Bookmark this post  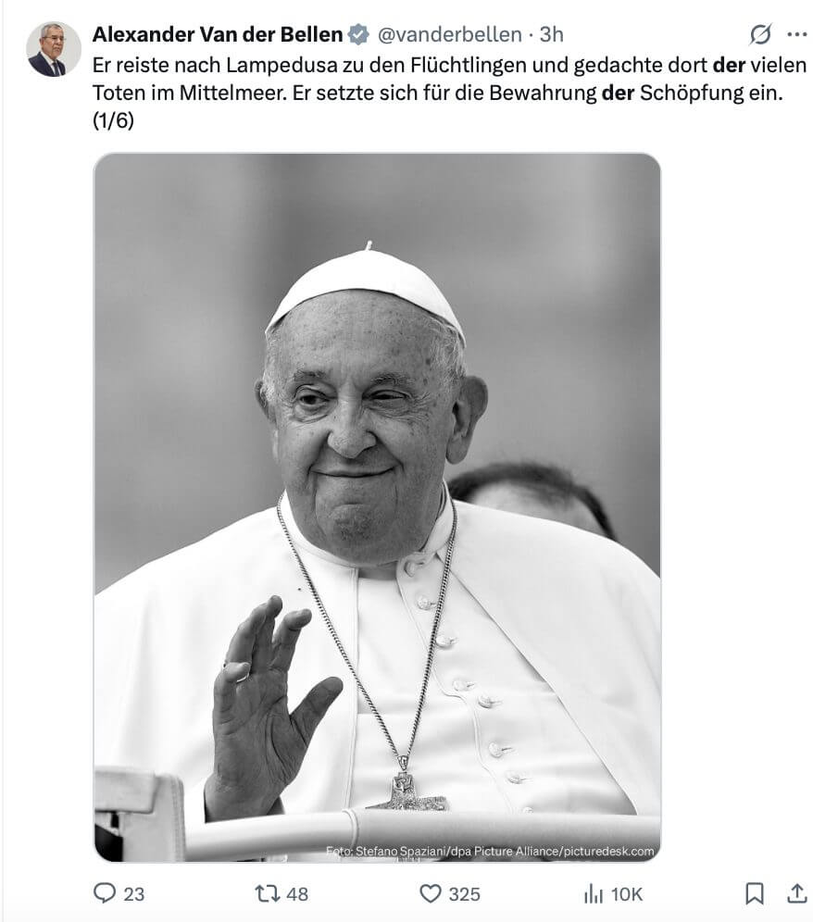click(754, 893)
